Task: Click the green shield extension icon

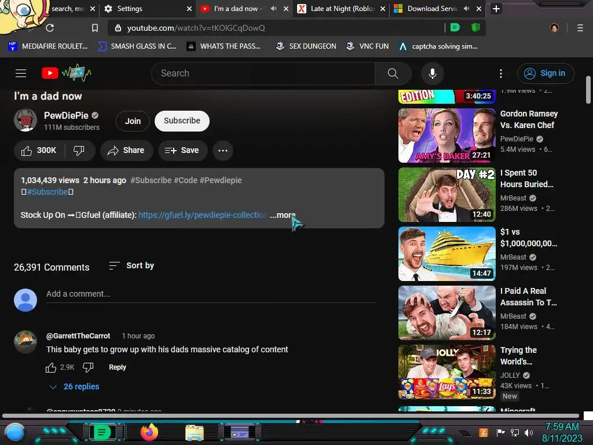Action: coord(475,28)
